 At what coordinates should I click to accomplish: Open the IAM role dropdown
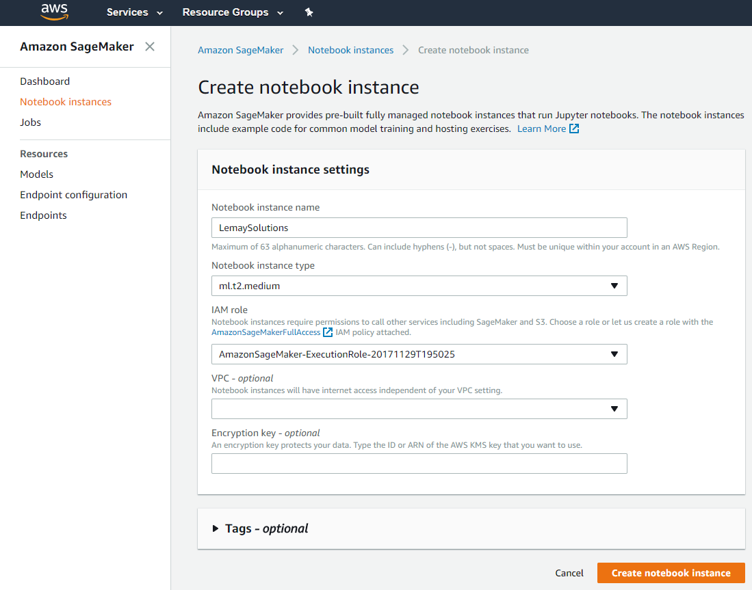click(x=419, y=354)
